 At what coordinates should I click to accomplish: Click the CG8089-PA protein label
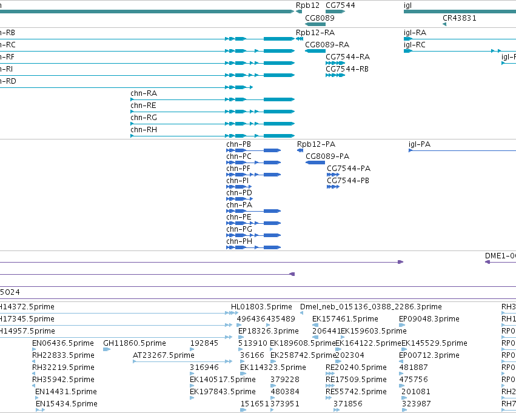tap(327, 156)
